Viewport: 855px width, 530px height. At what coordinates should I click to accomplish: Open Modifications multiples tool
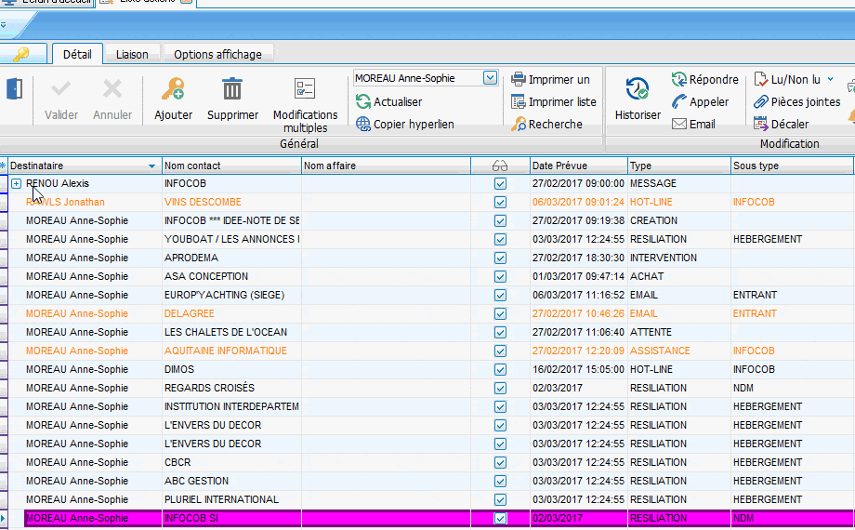point(305,90)
